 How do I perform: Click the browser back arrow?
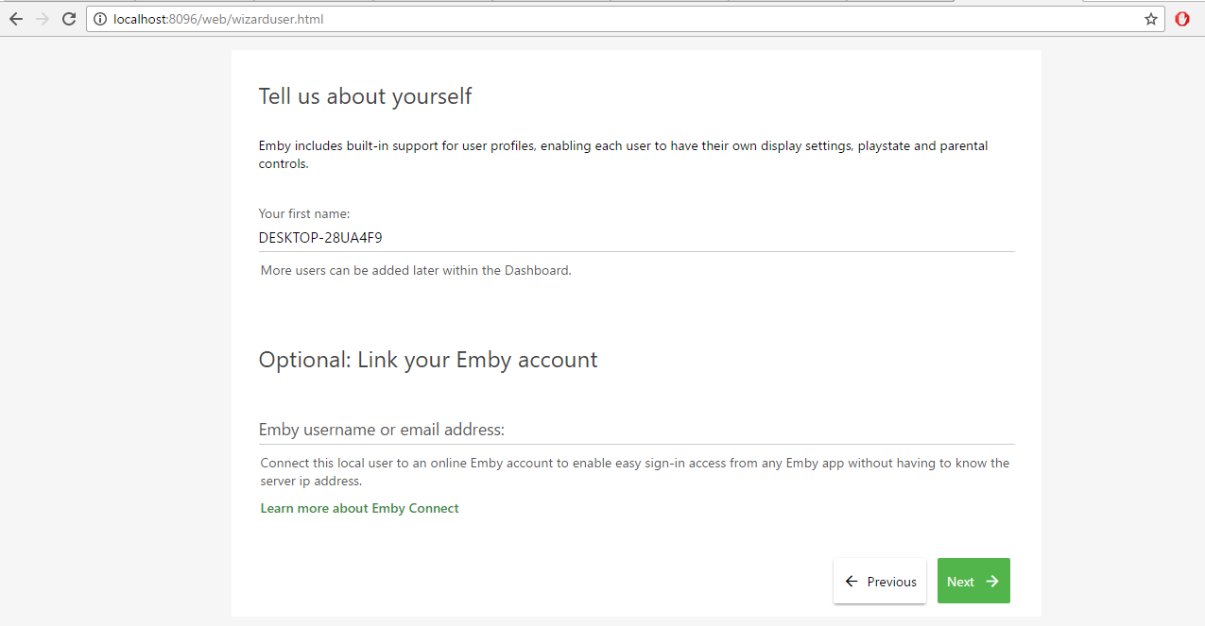pos(16,19)
